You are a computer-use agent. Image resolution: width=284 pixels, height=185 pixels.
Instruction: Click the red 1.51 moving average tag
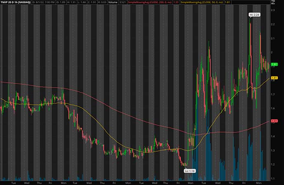pos(273,121)
